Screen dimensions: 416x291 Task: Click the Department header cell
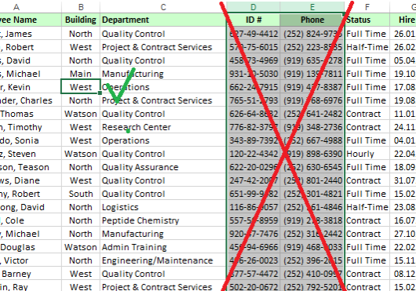tap(163, 20)
